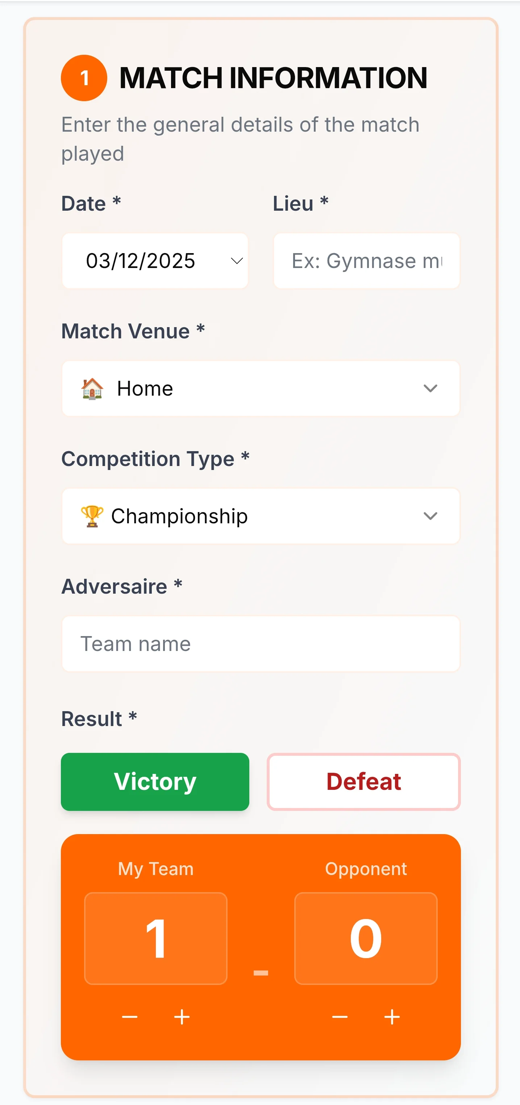Expand the Match Venue dropdown arrow

click(x=430, y=389)
